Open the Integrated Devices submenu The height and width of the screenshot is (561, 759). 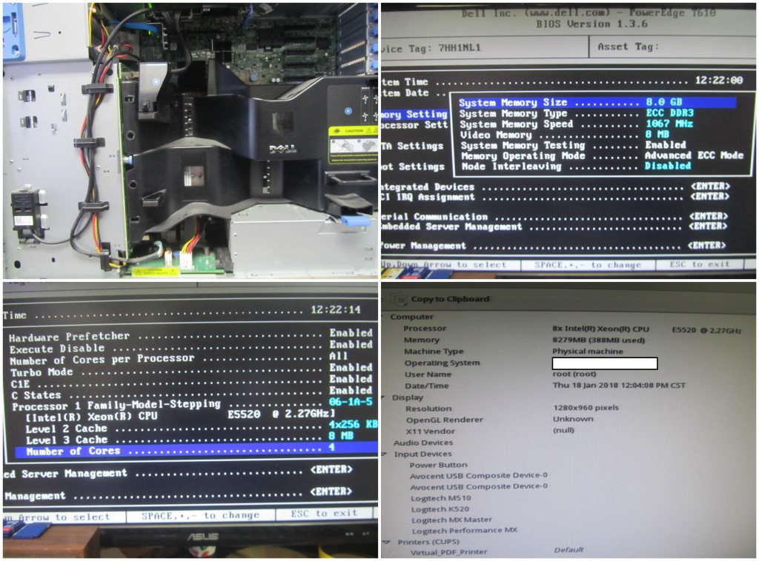point(556,187)
